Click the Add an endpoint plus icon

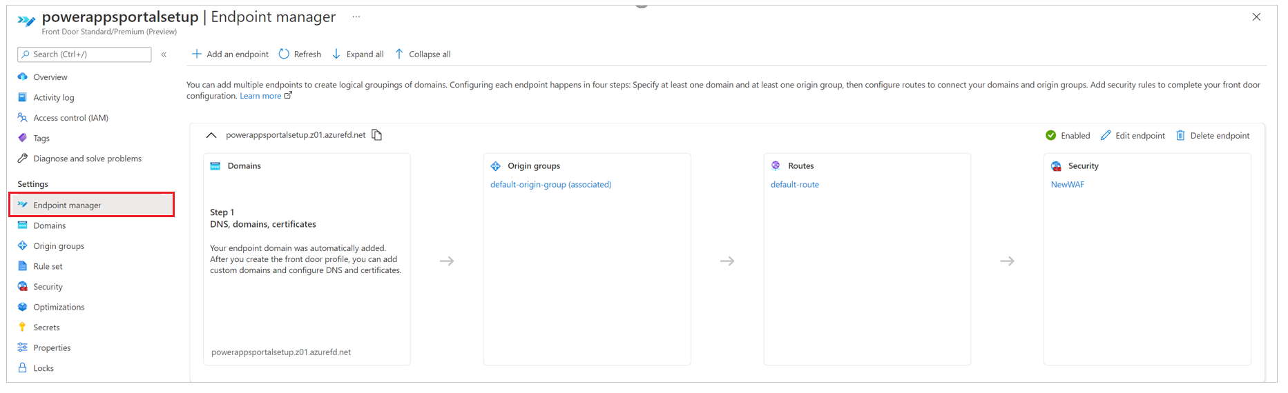(x=197, y=54)
